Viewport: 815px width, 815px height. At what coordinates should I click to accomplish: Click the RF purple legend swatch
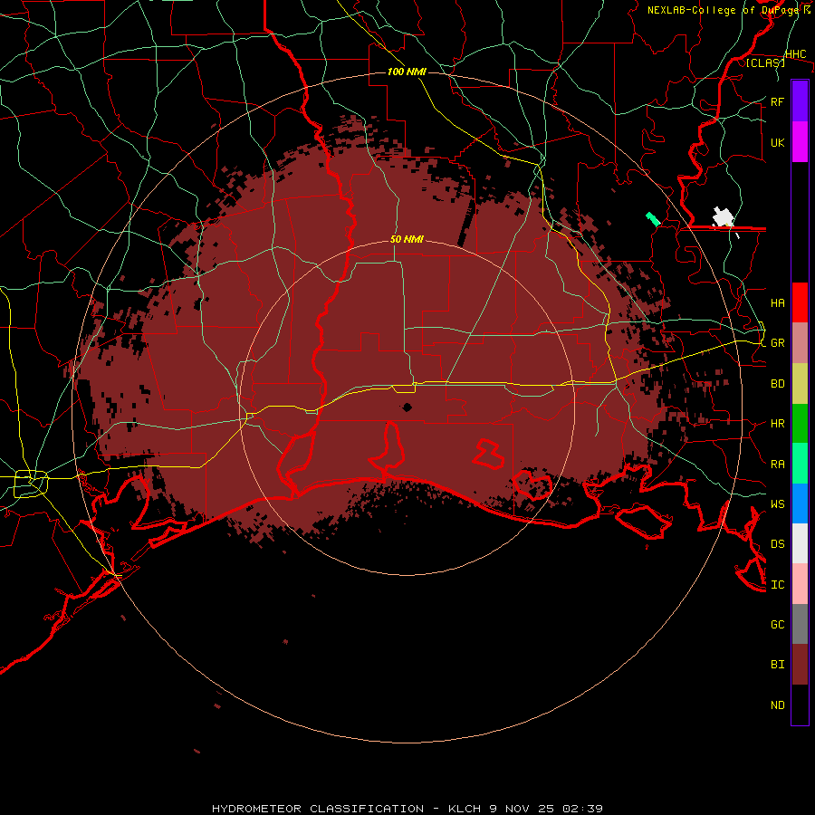800,101
